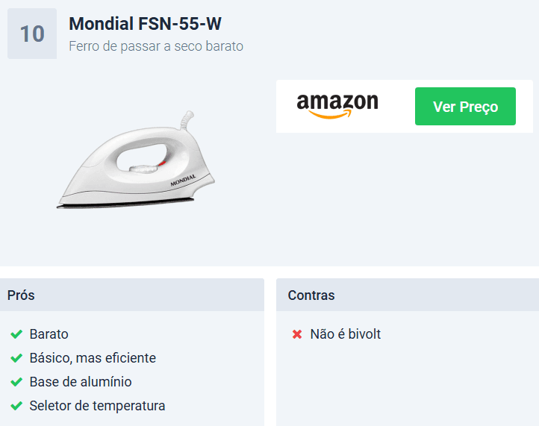Click the red temperature dial on the iron image
Viewport: 539px width, 426px height.
pos(161,163)
